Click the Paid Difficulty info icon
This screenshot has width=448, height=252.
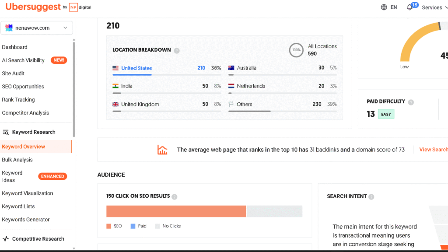click(410, 101)
